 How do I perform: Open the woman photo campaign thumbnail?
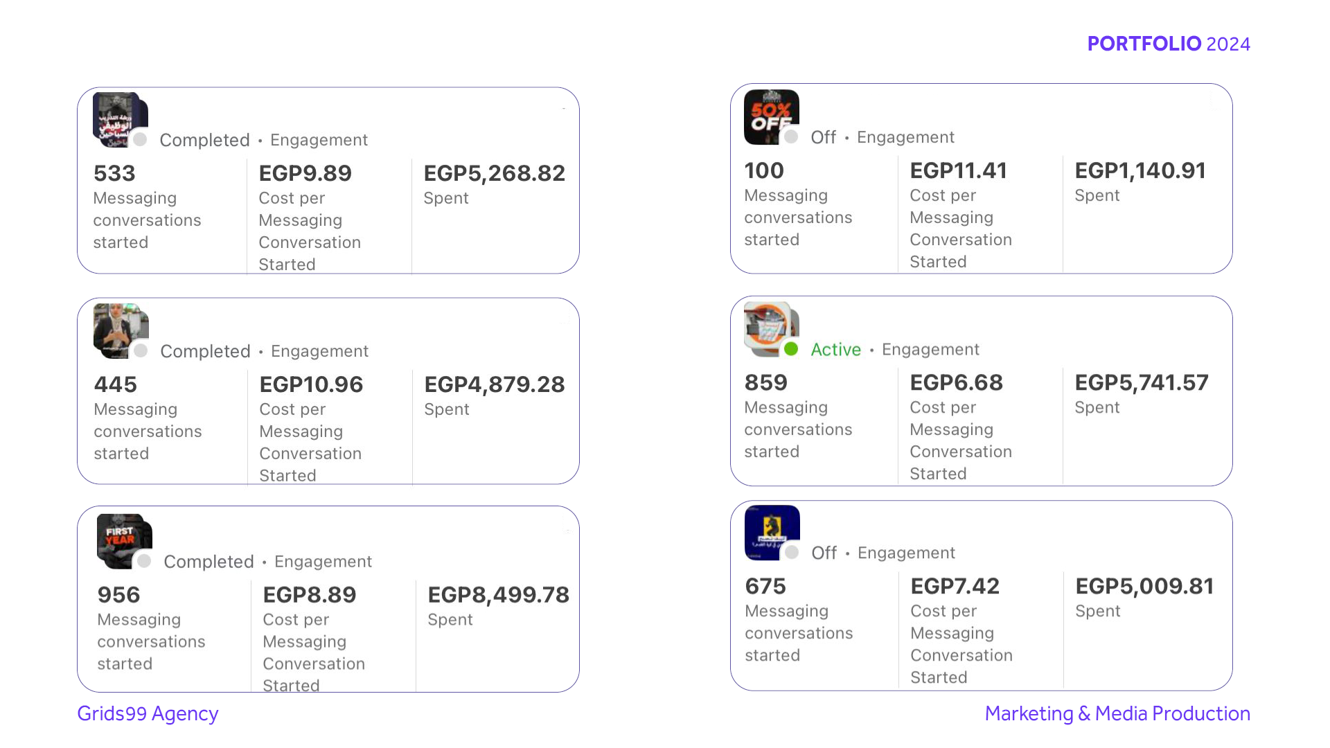click(x=120, y=330)
